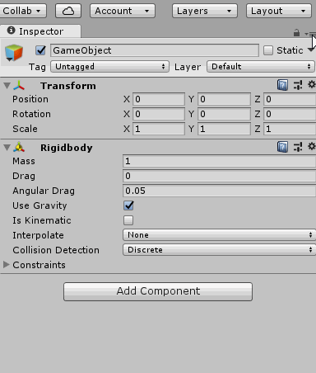This screenshot has height=373, width=316.
Task: Click the cloud services button
Action: (x=68, y=11)
